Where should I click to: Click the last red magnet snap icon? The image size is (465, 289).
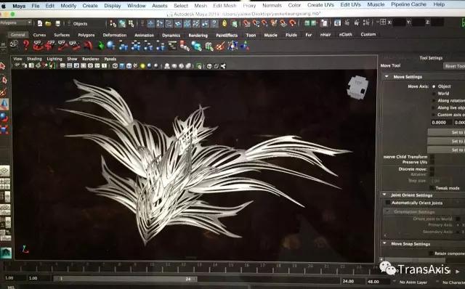tap(292, 23)
